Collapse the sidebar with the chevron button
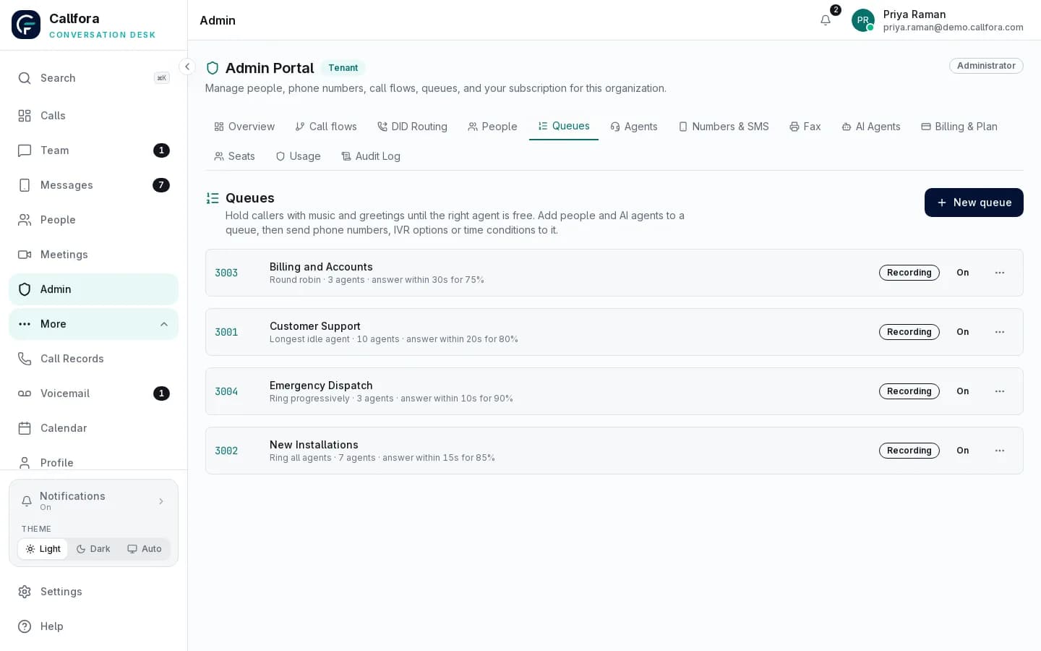Screen dimensions: 1041x651 (x=187, y=67)
